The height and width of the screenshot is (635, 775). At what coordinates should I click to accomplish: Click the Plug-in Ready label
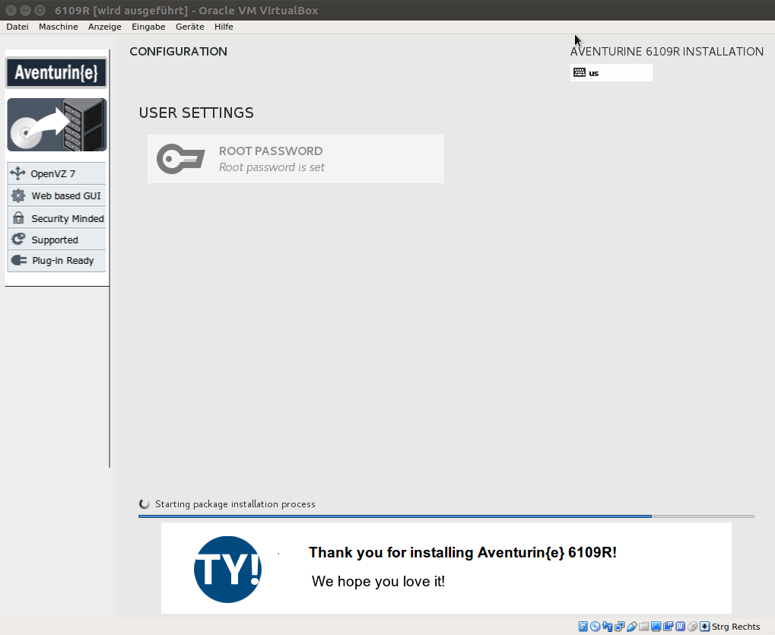click(x=63, y=261)
